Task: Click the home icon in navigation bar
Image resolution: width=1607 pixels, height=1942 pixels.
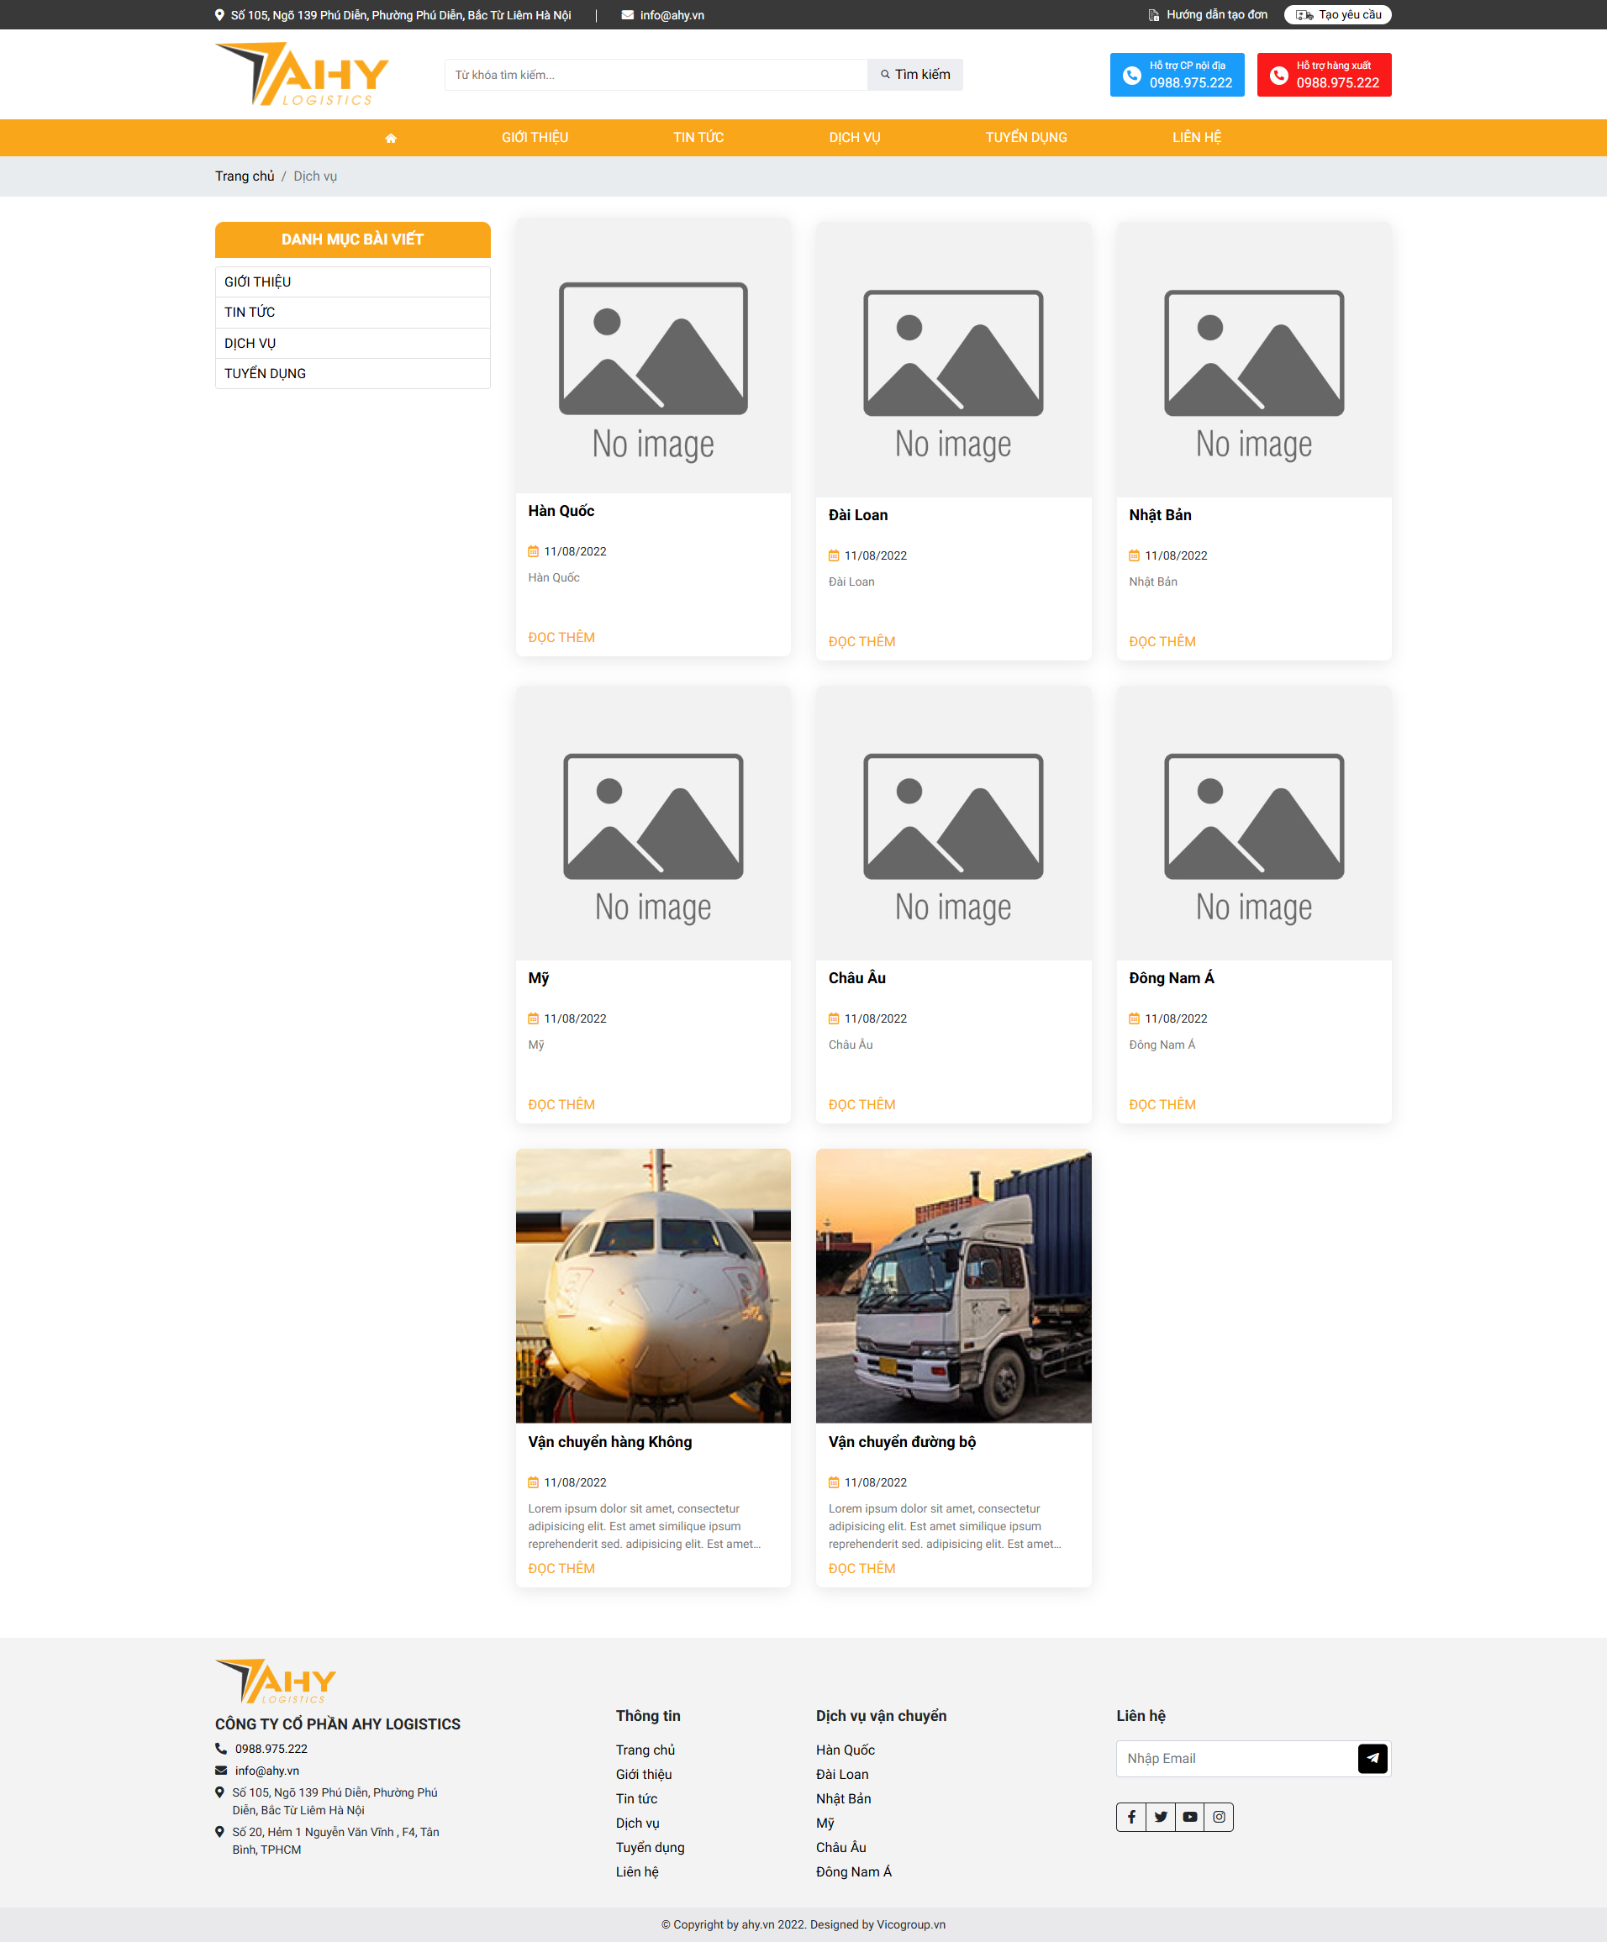Action: coord(391,138)
